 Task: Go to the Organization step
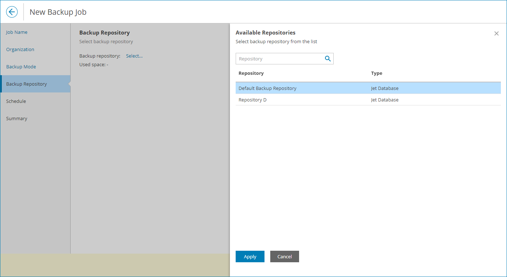[20, 49]
